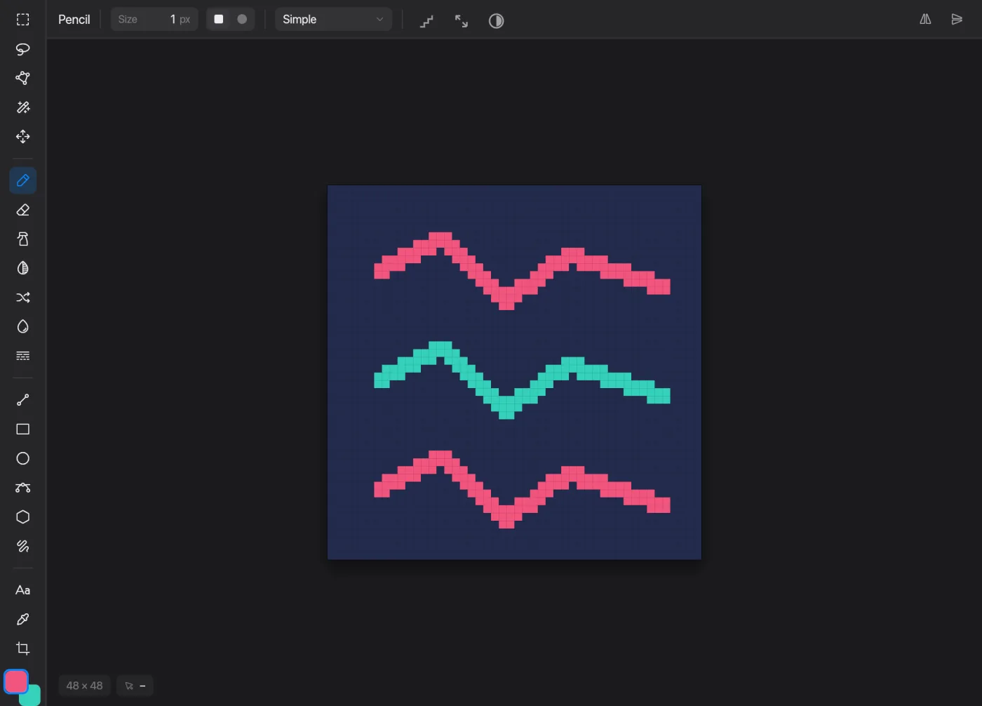Select the Line tool
This screenshot has width=982, height=706.
[x=22, y=400]
